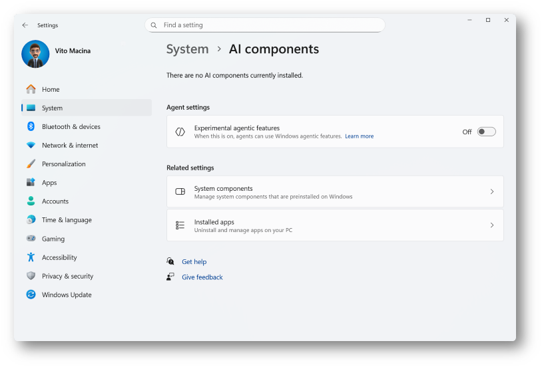Open Time & language settings

point(67,220)
